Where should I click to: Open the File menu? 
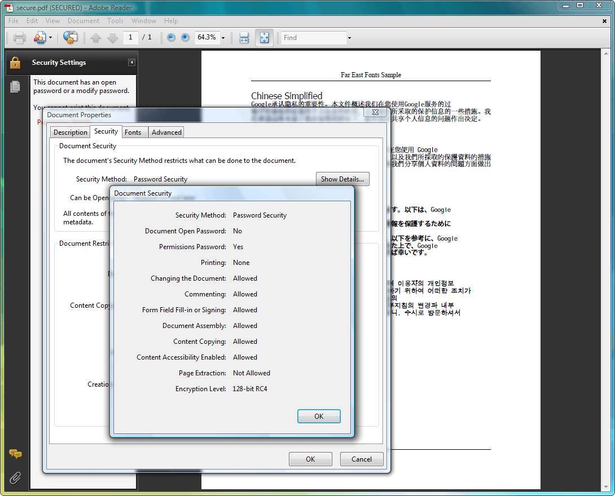coord(14,21)
